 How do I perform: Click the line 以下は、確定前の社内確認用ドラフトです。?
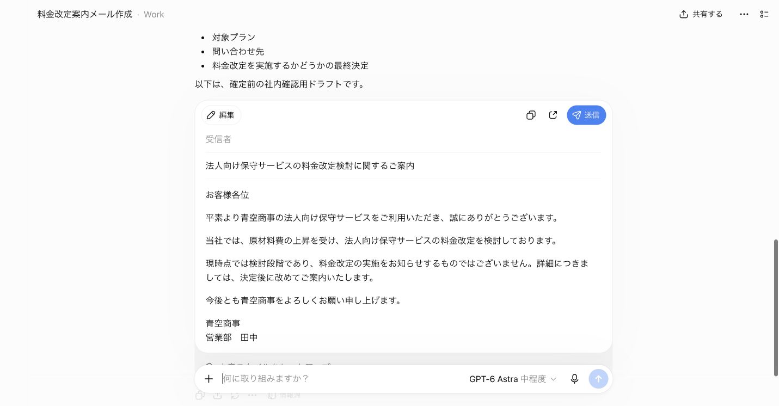coord(281,84)
